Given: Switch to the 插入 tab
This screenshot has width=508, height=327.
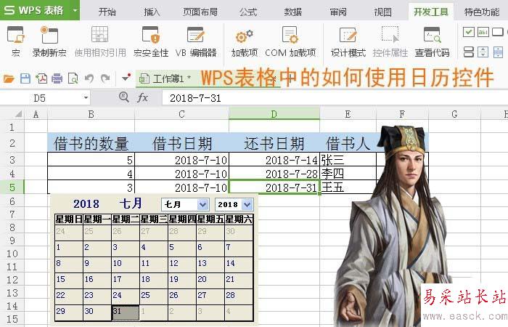Looking at the screenshot, I should pyautogui.click(x=152, y=12).
